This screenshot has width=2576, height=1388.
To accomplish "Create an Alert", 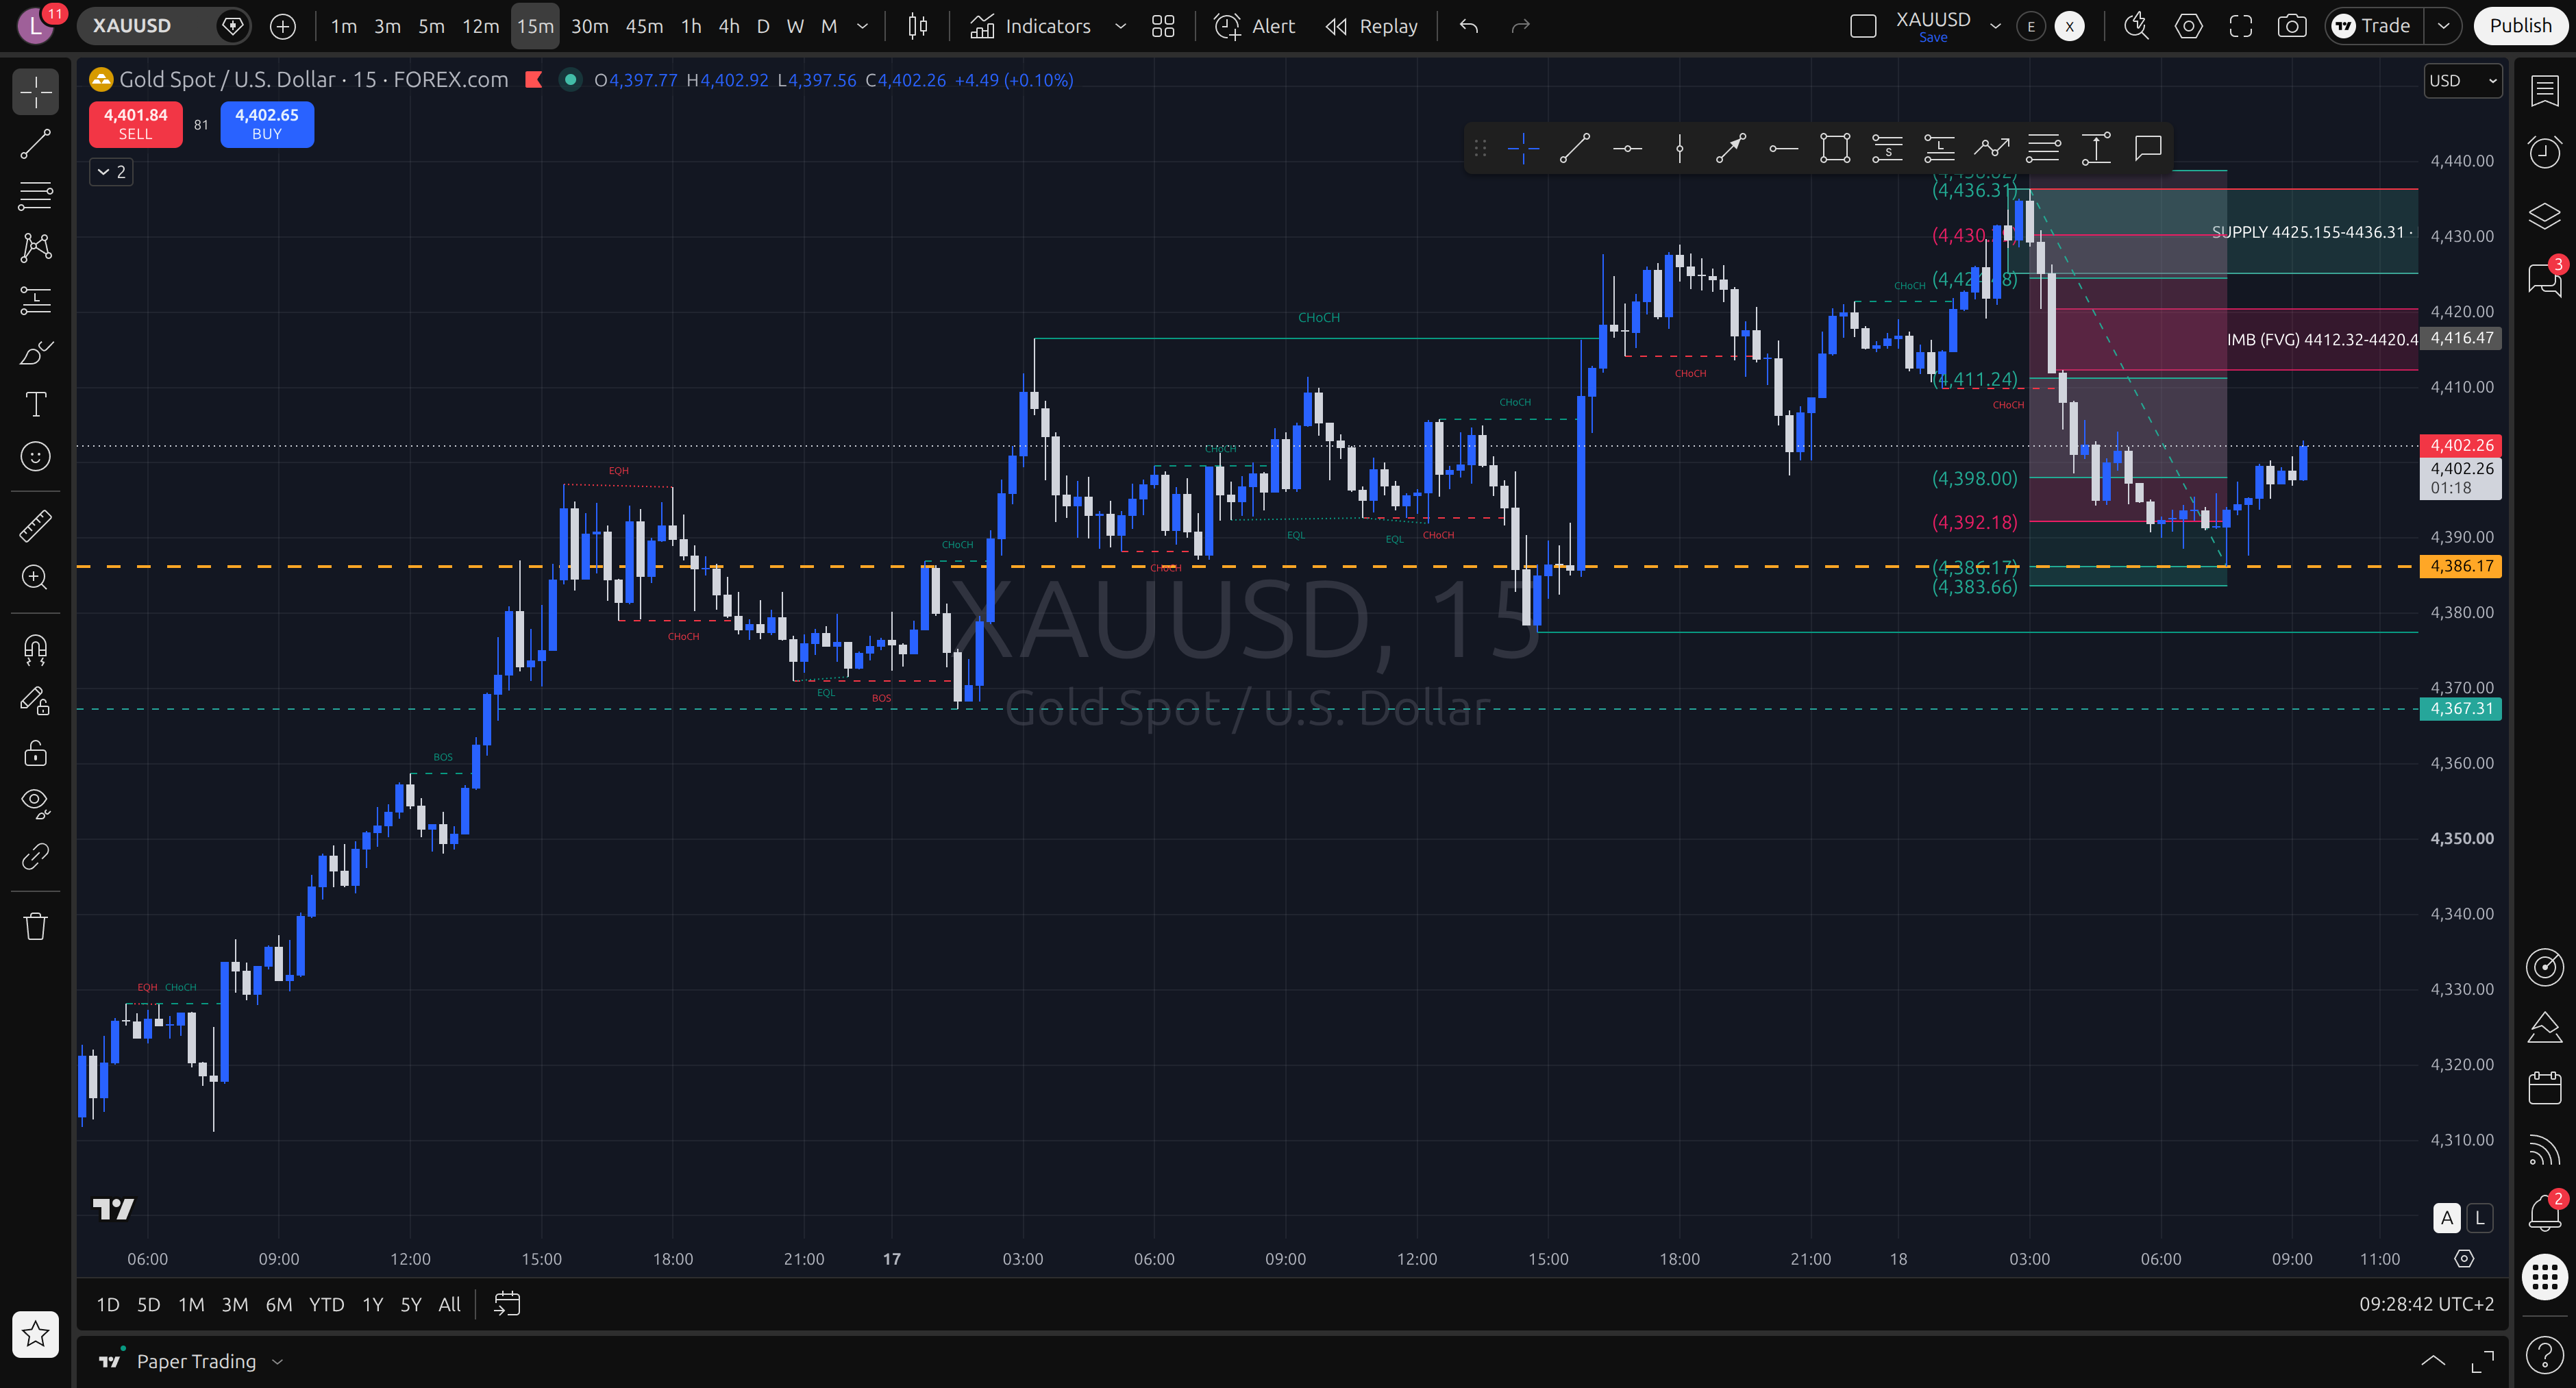I will point(1255,26).
